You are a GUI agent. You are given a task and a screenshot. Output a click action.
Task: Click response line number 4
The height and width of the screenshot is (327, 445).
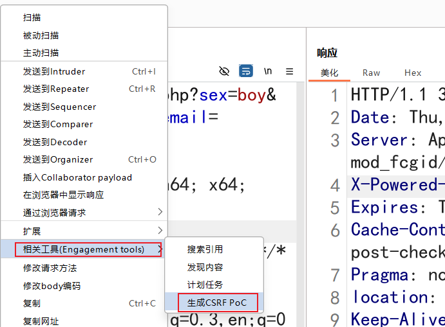335,185
